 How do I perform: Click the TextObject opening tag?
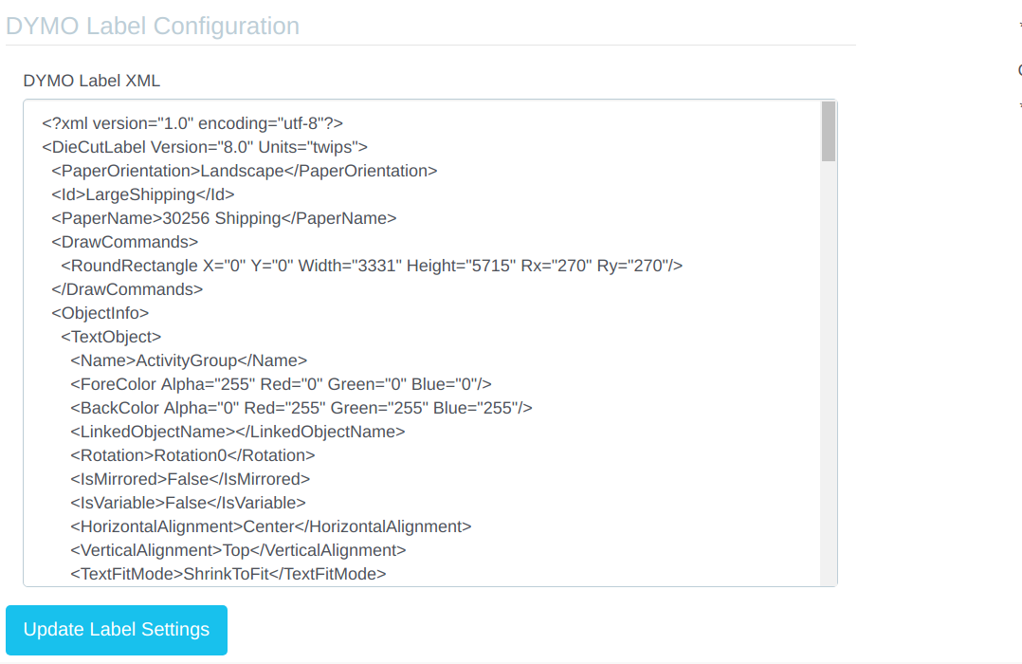coord(109,336)
